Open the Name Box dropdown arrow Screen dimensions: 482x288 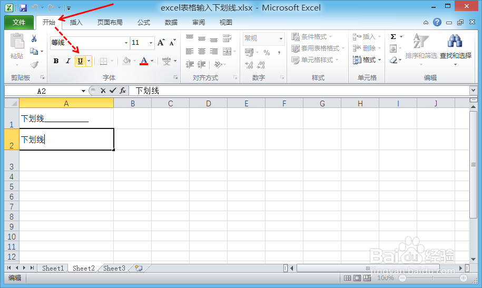click(x=83, y=91)
